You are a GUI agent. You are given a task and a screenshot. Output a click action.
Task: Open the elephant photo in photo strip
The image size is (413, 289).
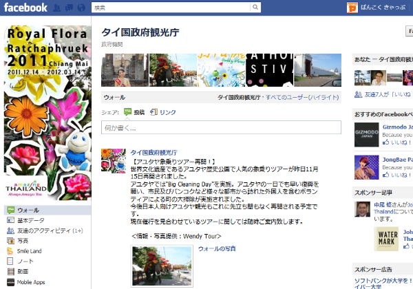[x=173, y=70]
